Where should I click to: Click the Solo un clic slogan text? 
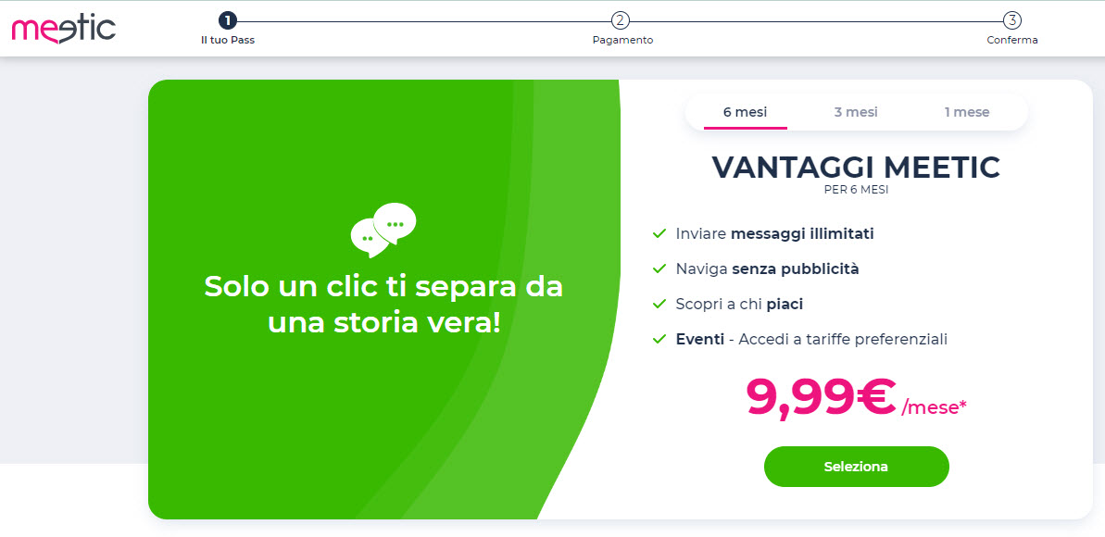coord(383,305)
